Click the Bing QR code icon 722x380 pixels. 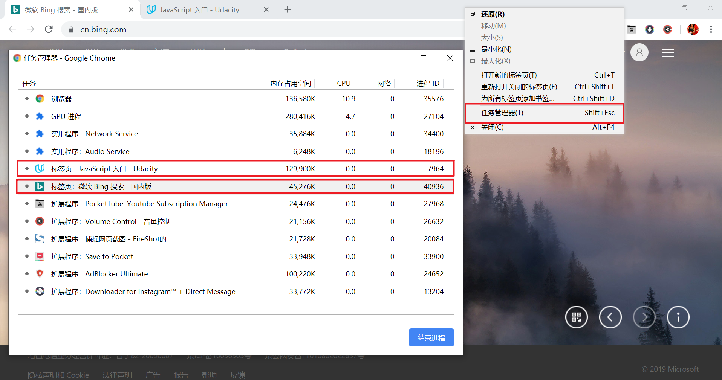(577, 317)
